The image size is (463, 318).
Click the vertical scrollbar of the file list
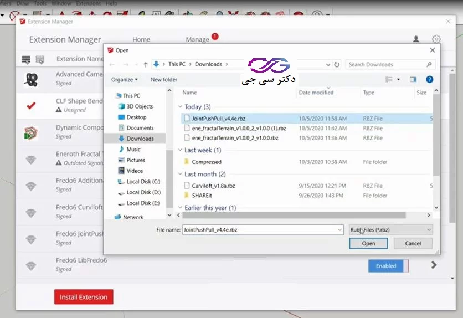(x=436, y=135)
